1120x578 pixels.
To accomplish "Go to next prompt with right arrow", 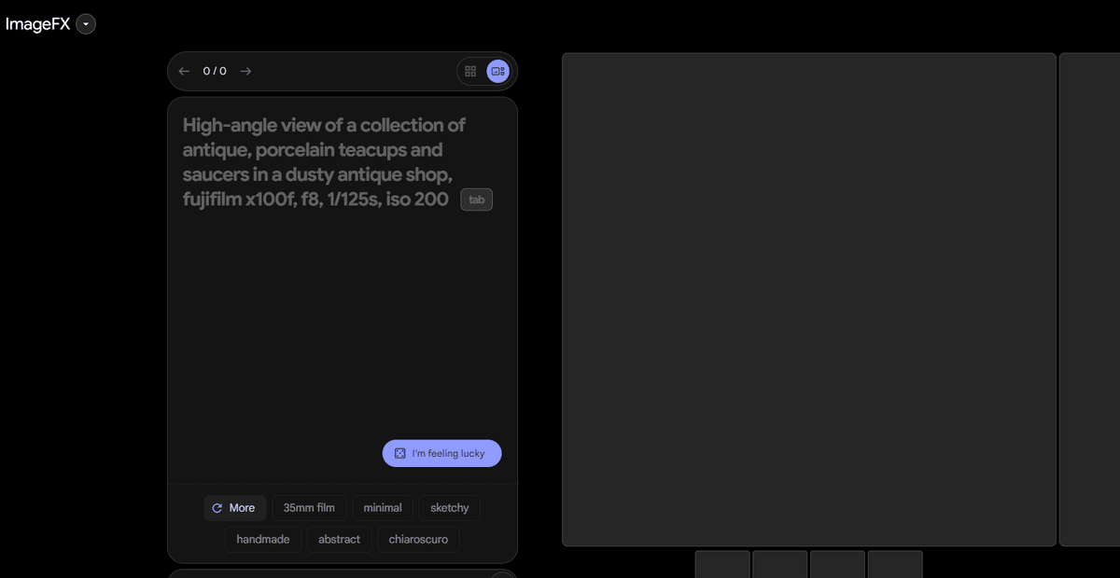I will coord(245,71).
